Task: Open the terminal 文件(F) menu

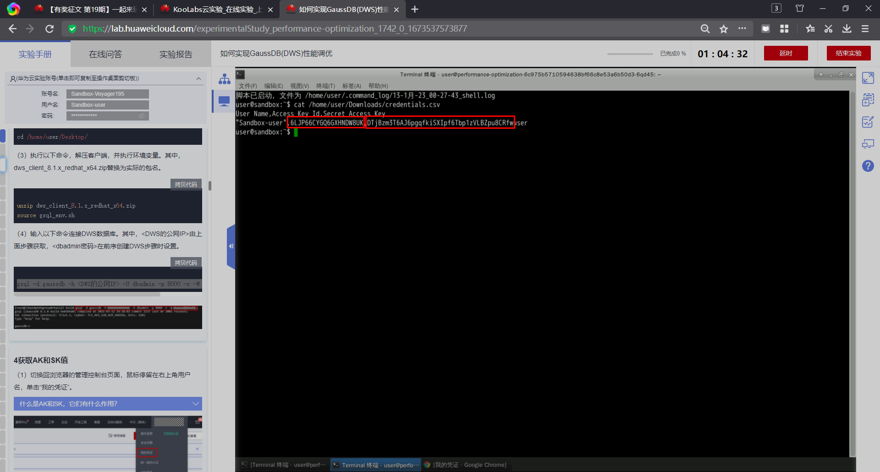Action: 248,86
